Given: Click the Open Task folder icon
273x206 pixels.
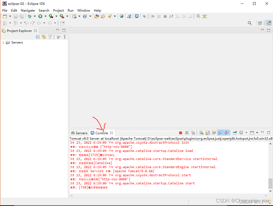Looking at the screenshot, I should 103,16.
